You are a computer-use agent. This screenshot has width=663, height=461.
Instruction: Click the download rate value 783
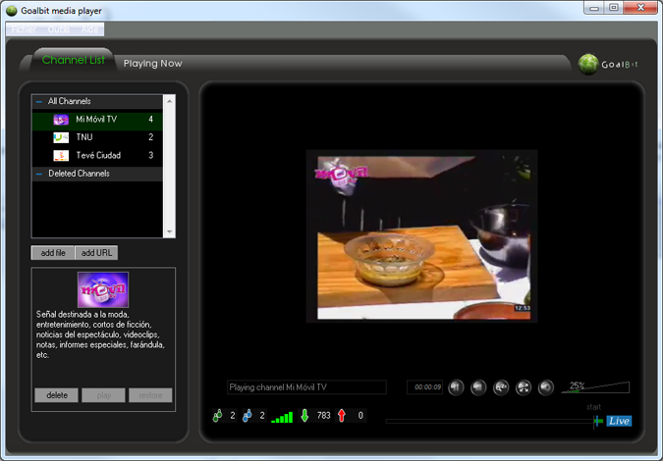(x=323, y=416)
